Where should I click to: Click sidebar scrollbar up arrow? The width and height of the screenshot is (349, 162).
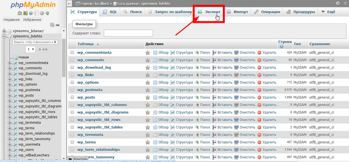click(64, 31)
